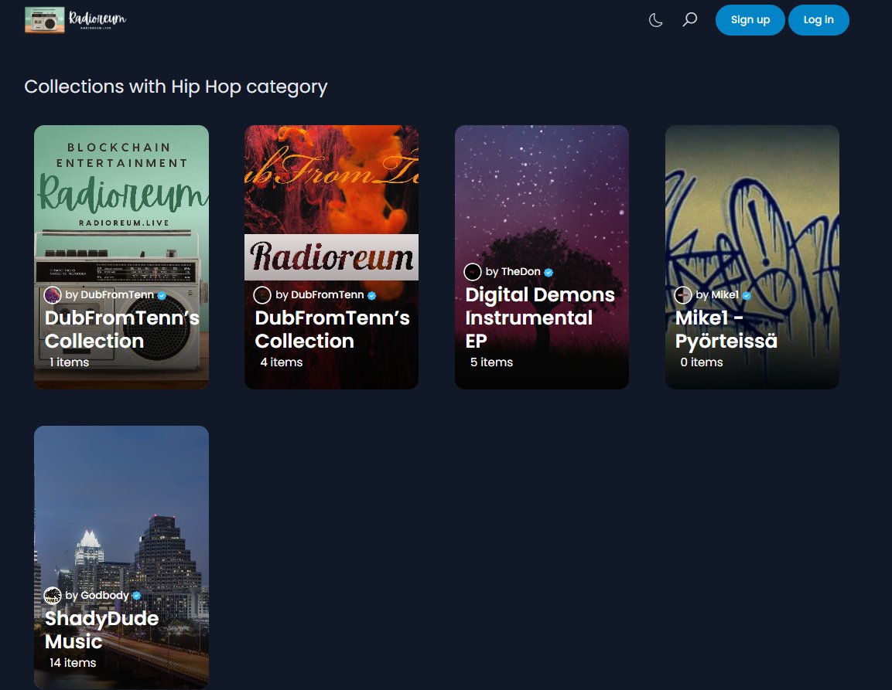Click the '5 items' count text
Screen dimensions: 892x690
pyautogui.click(x=491, y=362)
